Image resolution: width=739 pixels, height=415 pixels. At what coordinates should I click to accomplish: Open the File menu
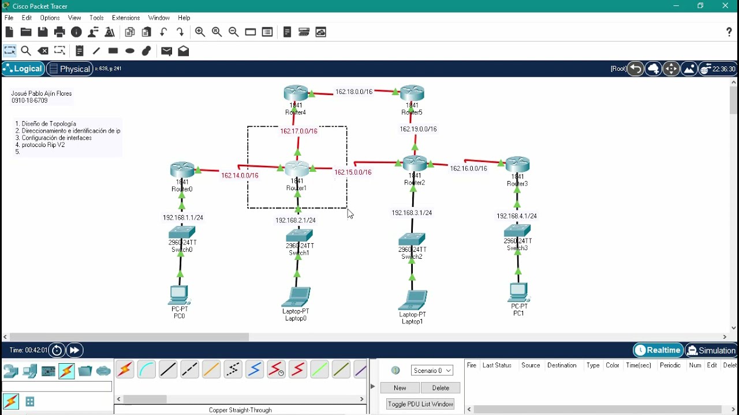tap(9, 18)
